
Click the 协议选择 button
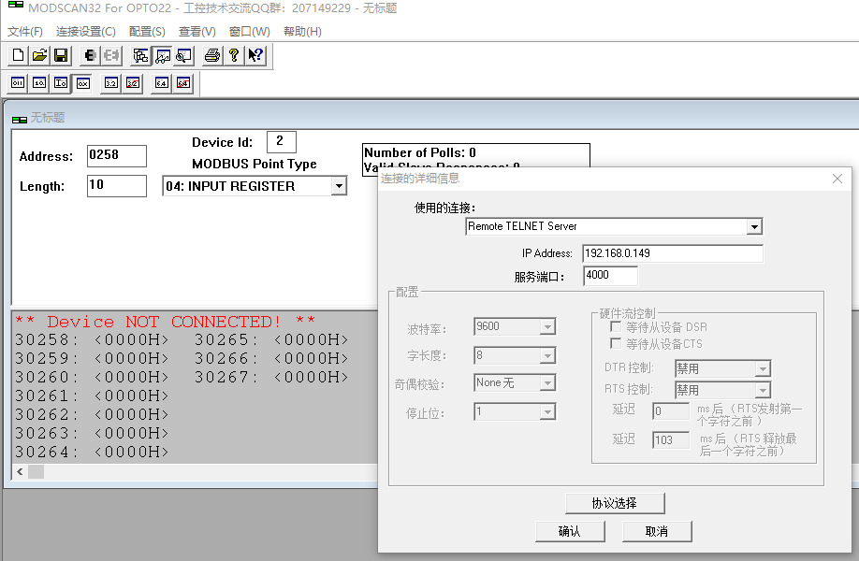(614, 503)
